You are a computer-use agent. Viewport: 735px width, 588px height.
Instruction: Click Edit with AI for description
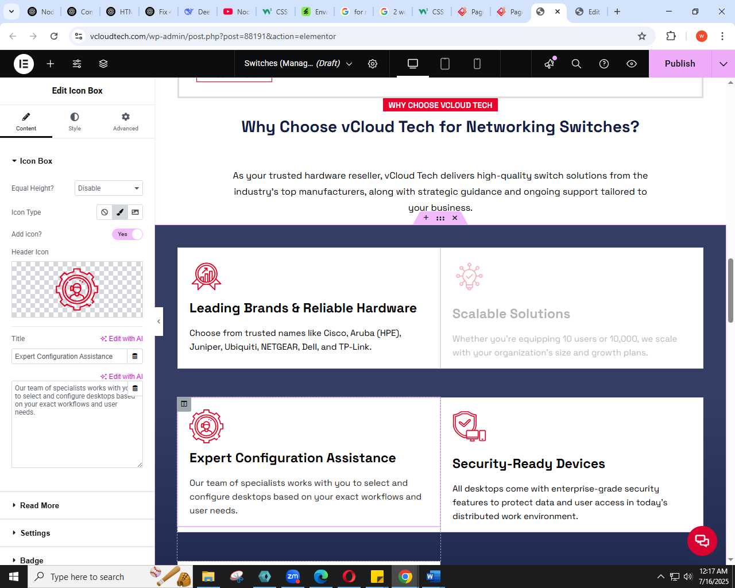pyautogui.click(x=122, y=377)
